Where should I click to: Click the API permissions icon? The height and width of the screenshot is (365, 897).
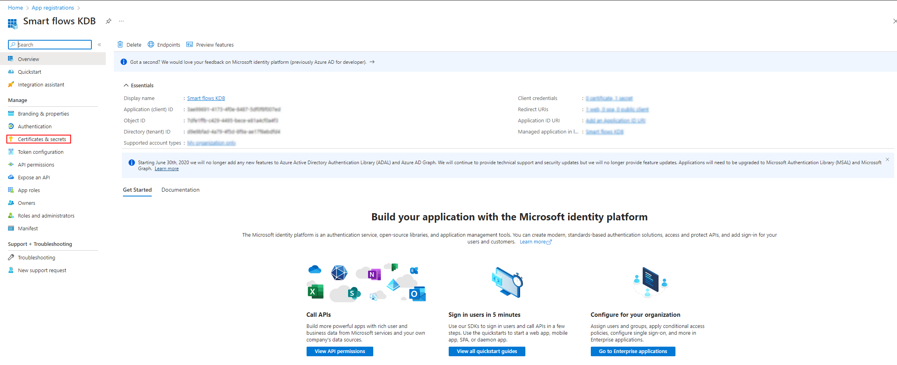point(11,165)
